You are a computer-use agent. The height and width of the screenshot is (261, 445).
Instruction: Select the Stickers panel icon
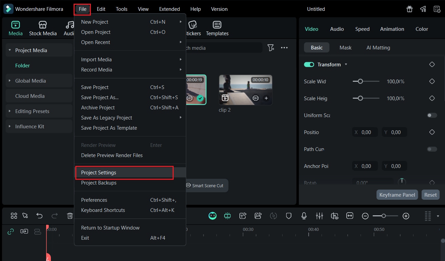point(193,28)
